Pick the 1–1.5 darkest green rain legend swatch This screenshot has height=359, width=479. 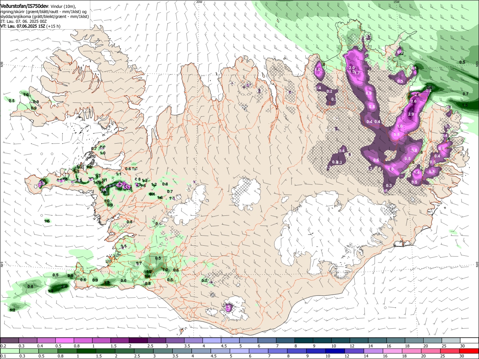tap(86, 351)
